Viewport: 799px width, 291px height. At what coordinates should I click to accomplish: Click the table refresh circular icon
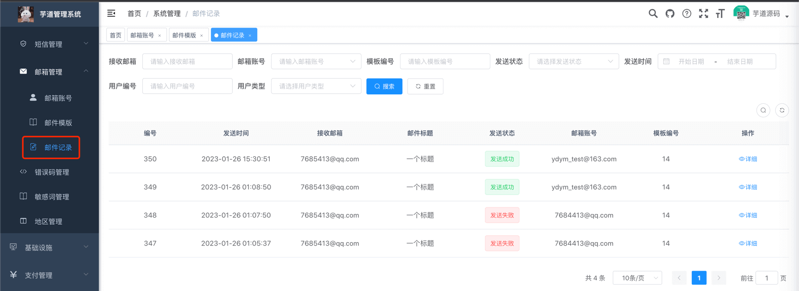pyautogui.click(x=782, y=111)
